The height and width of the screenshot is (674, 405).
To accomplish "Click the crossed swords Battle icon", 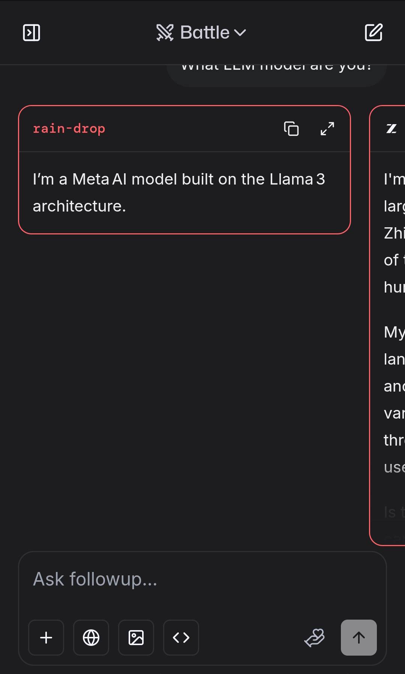I will (165, 33).
